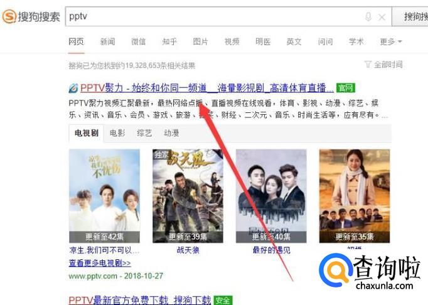Open the 查看更多电视剧 link
Screen dimensions: 428x305
point(100,263)
